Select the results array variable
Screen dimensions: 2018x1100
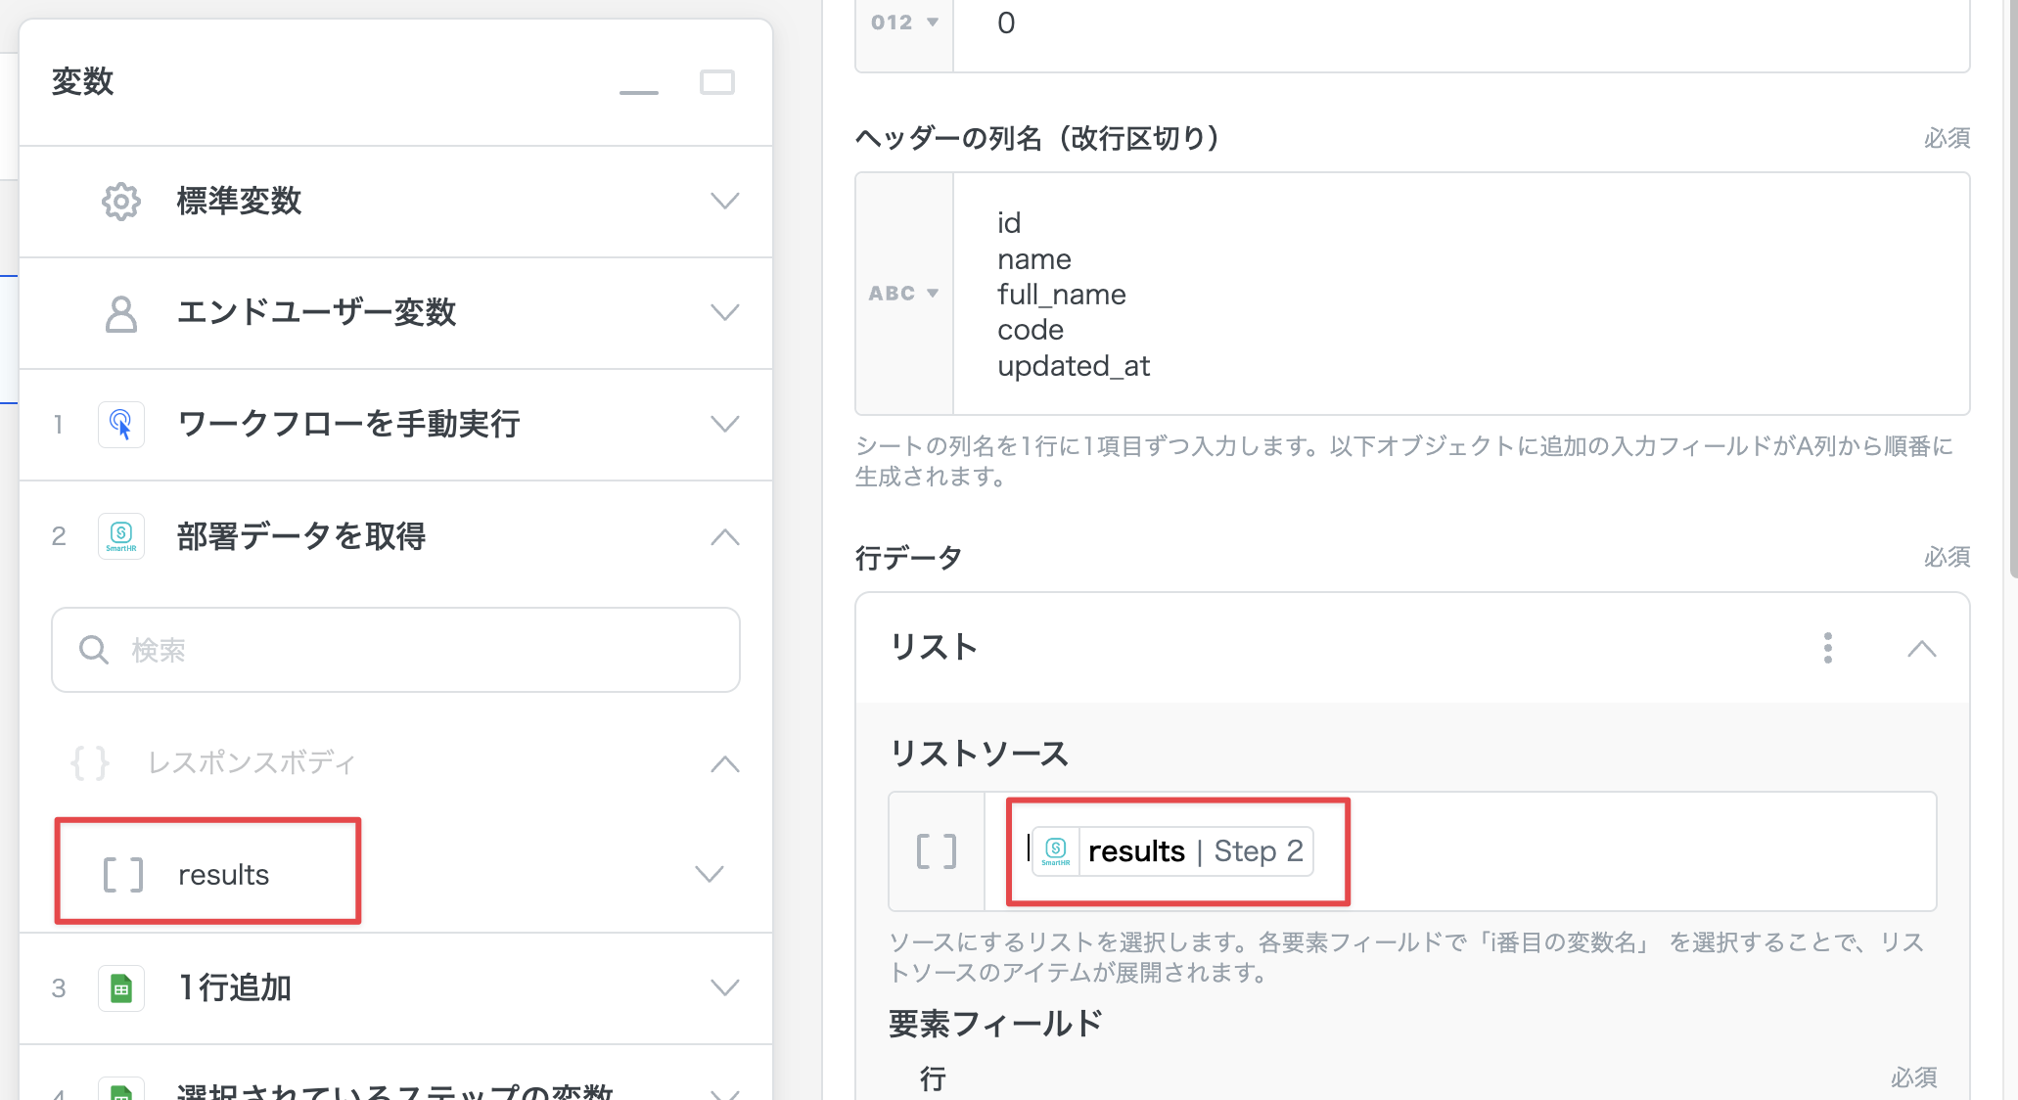(x=223, y=874)
